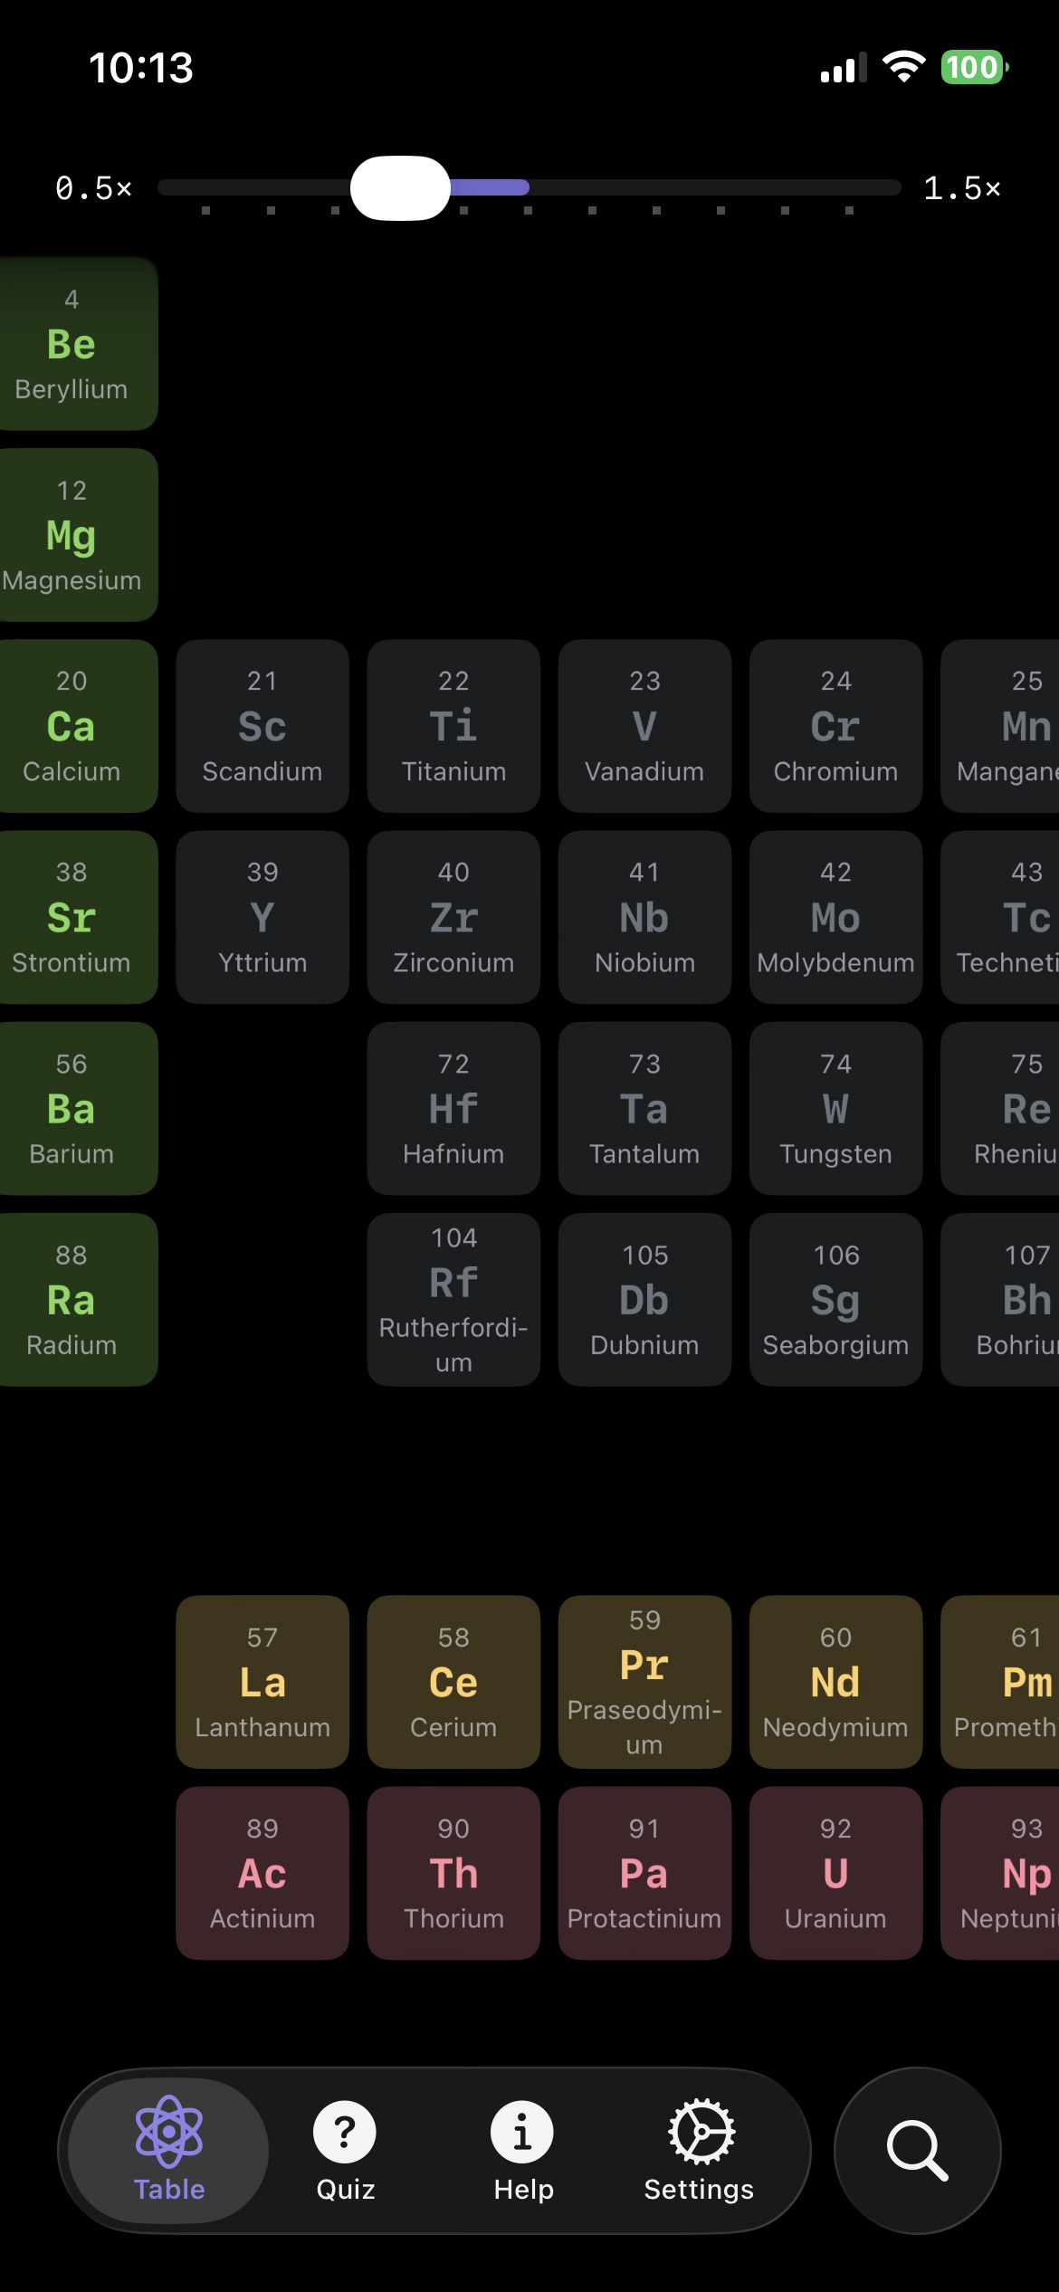
Task: Select the Beryllium element tile
Action: tap(74, 344)
